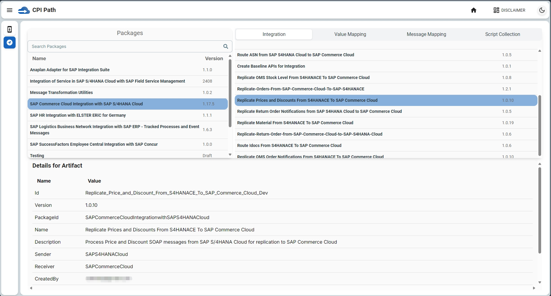
Task: Click the details Name value text
Action: tap(170, 230)
